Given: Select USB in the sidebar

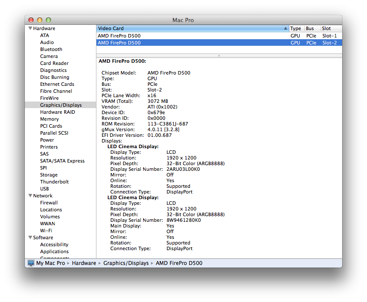Looking at the screenshot, I should 45,189.
